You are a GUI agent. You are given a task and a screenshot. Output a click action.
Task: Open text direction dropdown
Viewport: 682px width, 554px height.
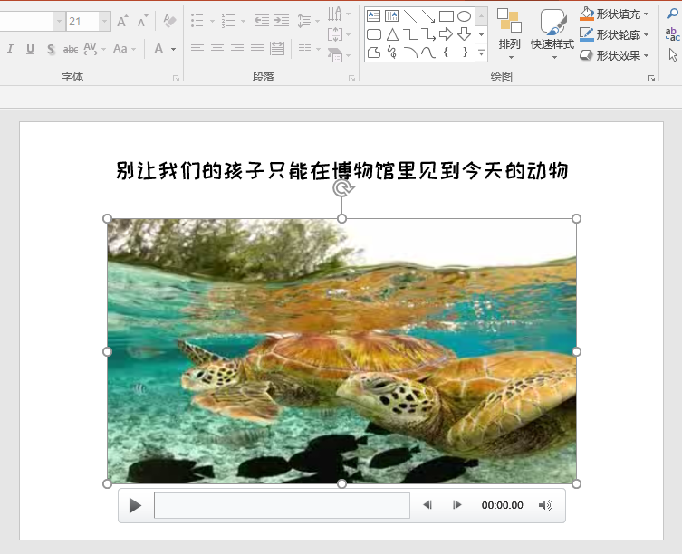tap(339, 14)
